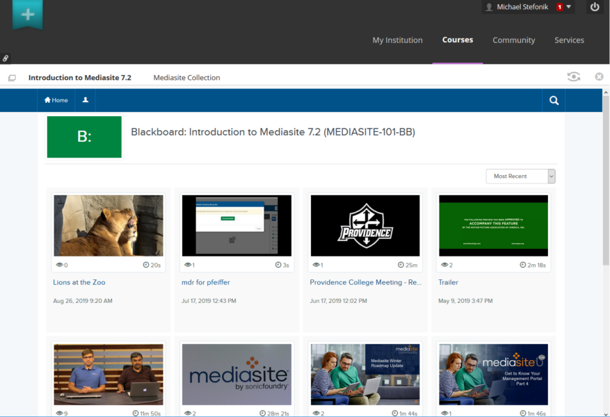Image resolution: width=610 pixels, height=417 pixels.
Task: Select the Courses tab
Action: (x=458, y=40)
